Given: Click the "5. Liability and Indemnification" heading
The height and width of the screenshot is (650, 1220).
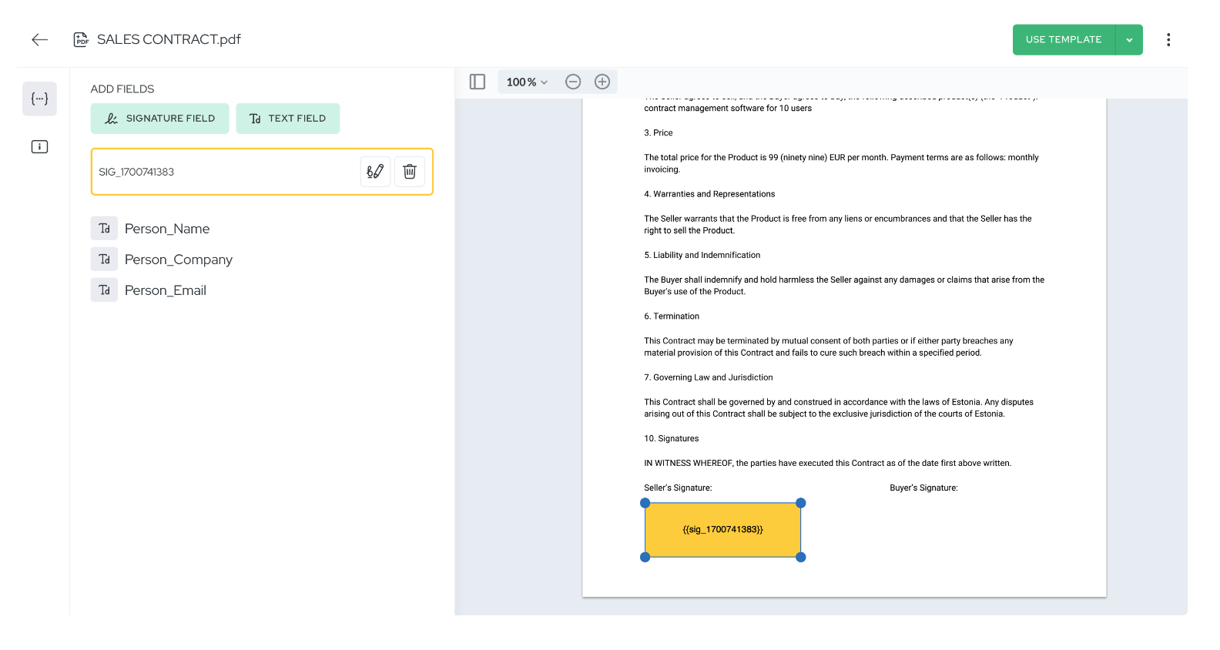Looking at the screenshot, I should (702, 255).
